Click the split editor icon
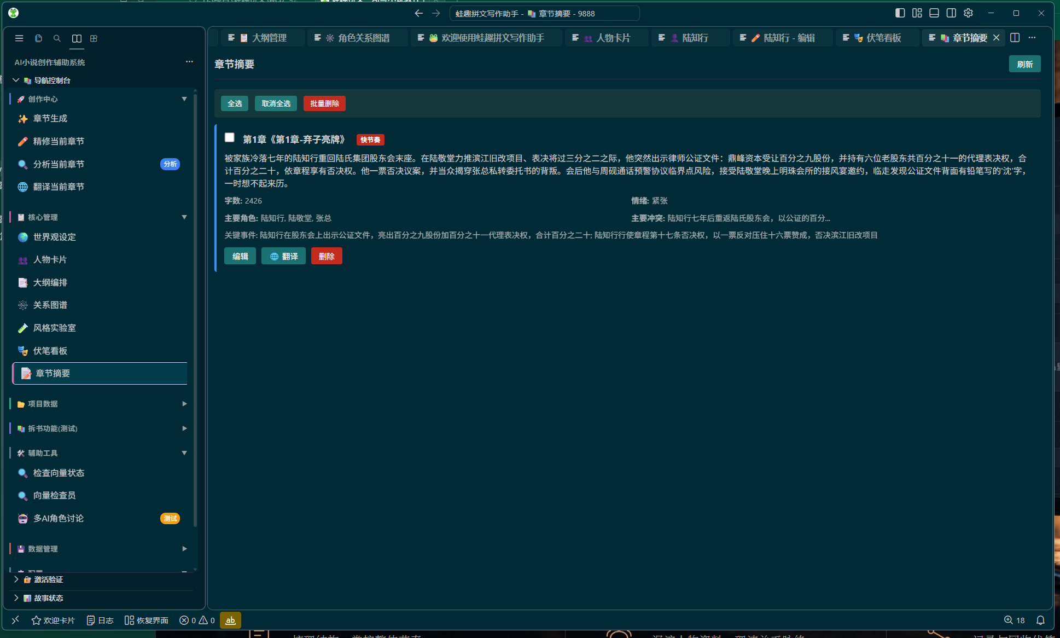1060x638 pixels. 1015,38
